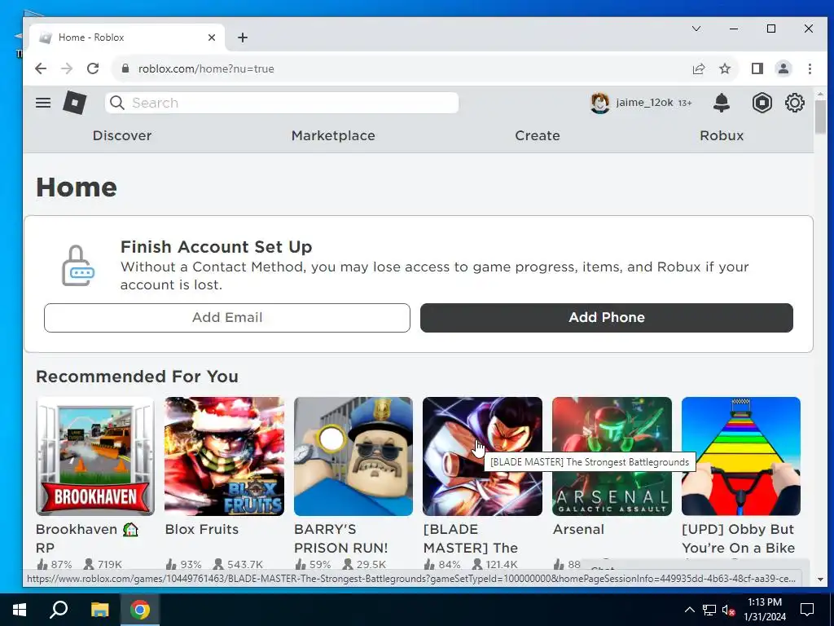Screen dimensions: 834x626
Task: Open File Explorer from taskbar
Action: [99, 610]
